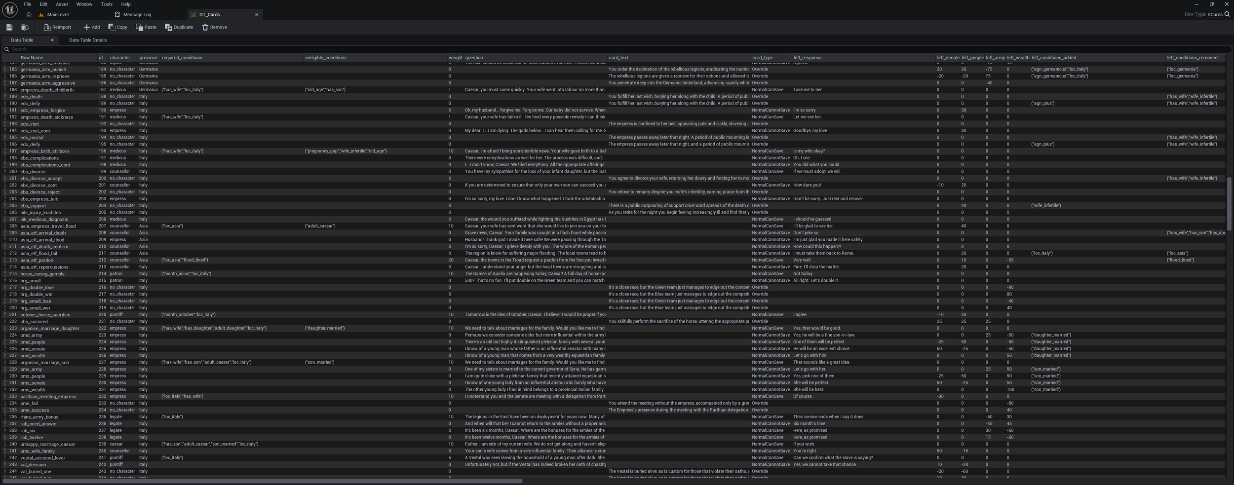The width and height of the screenshot is (1234, 485).
Task: Select row nile_injury_kushites
Action: [615, 213]
